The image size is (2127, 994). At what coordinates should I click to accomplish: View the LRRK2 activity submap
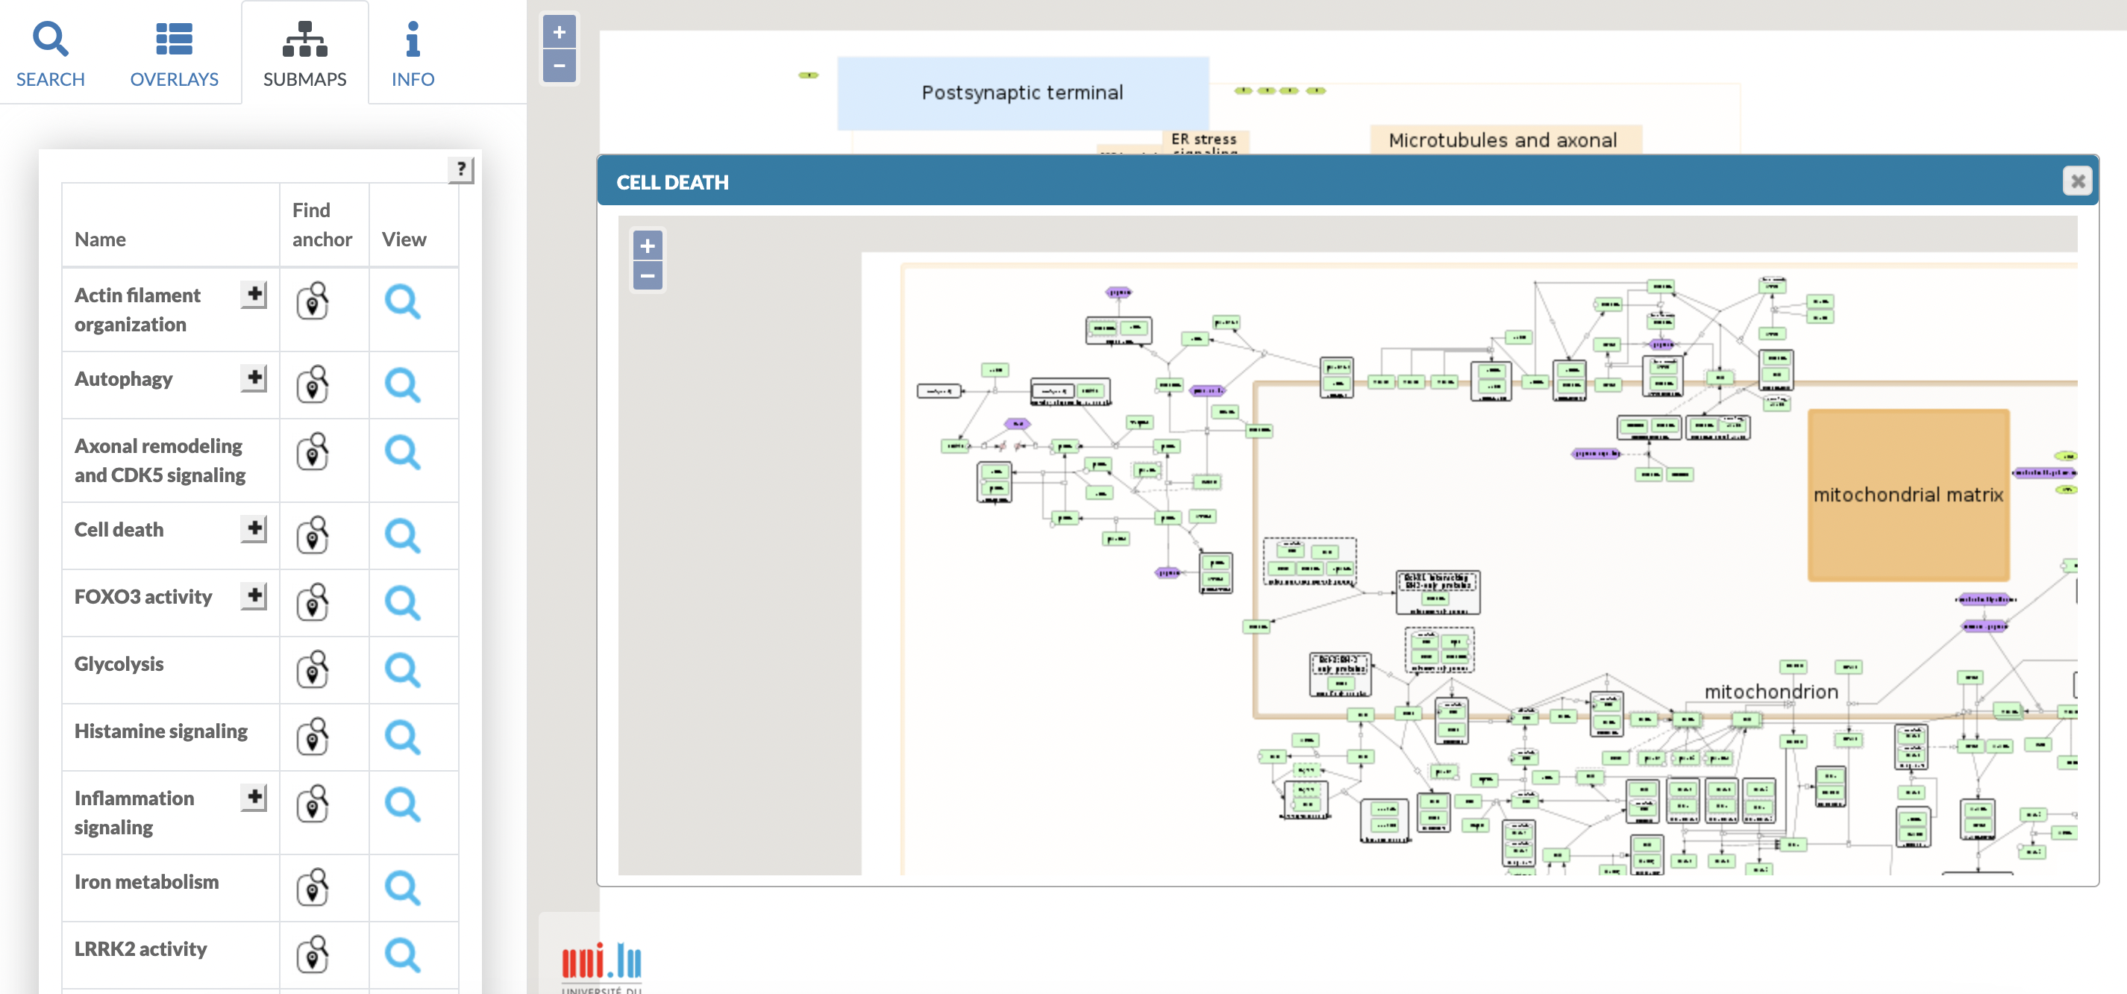pyautogui.click(x=403, y=954)
